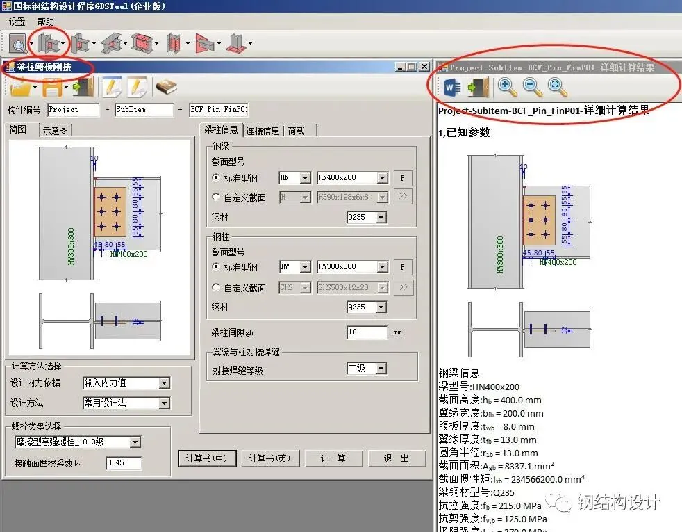
Task: Save using the orange floppy disk icon
Action: pos(52,88)
